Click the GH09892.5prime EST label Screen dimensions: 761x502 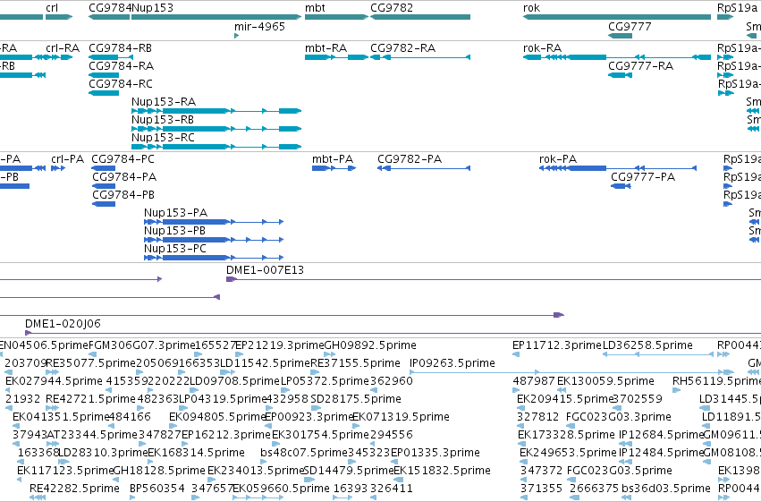pos(370,345)
